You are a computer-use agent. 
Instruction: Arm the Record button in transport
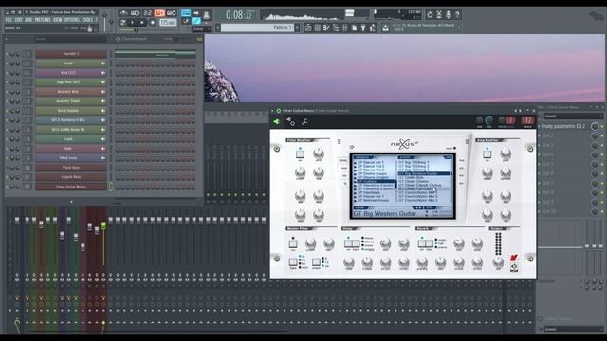pos(153,23)
